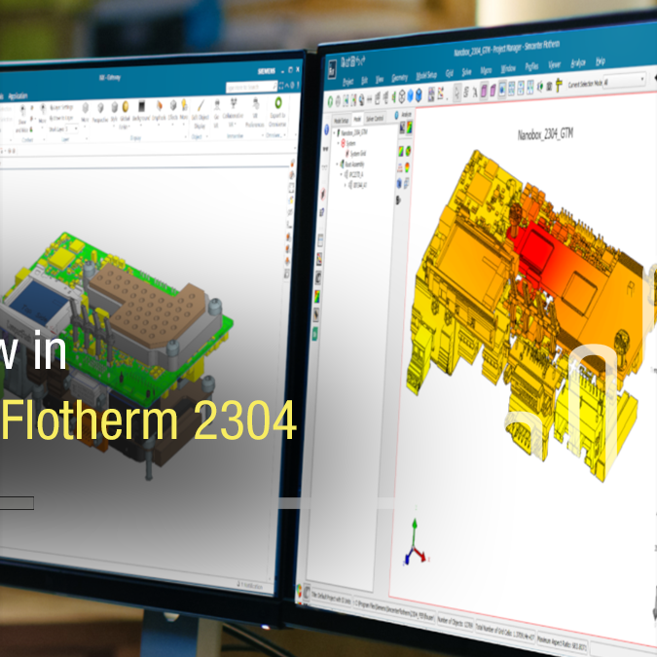657x657 pixels.
Task: Click the yellow signpost icon in toolbar
Action: 559,85
